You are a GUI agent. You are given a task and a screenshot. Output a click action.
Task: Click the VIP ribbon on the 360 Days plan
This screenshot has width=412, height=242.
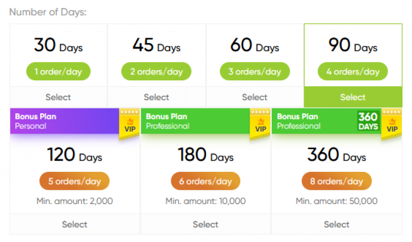click(392, 124)
